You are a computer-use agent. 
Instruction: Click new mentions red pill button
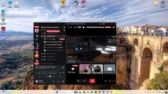tap(53, 31)
